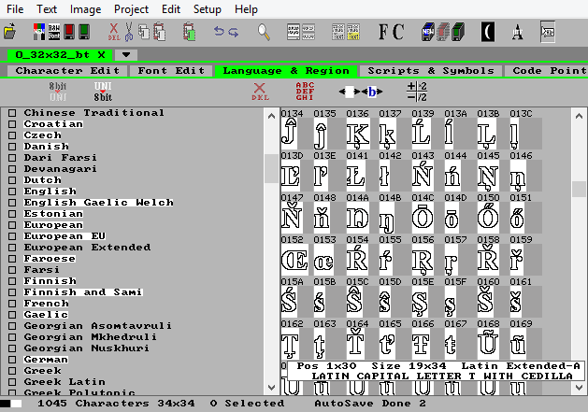Viewport: 588px width, 412px height.
Task: Click the black crescent icon
Action: point(487,32)
